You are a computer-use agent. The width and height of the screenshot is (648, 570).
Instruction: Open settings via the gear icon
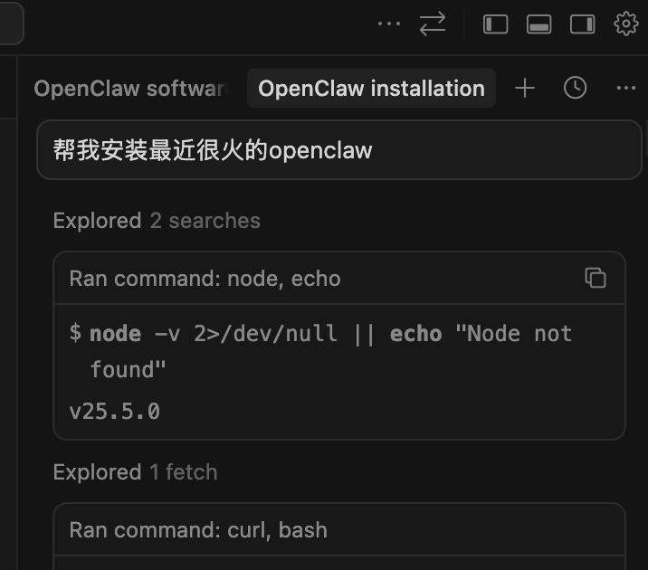(x=625, y=24)
